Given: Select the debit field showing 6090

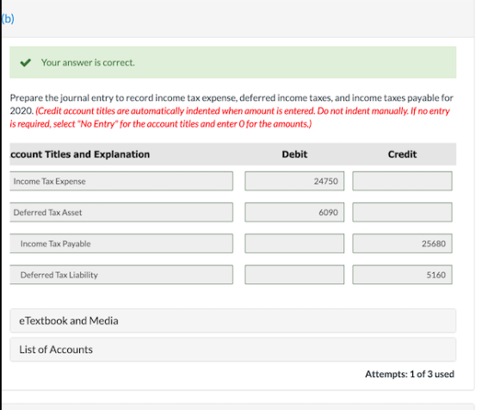Looking at the screenshot, I should [x=294, y=212].
